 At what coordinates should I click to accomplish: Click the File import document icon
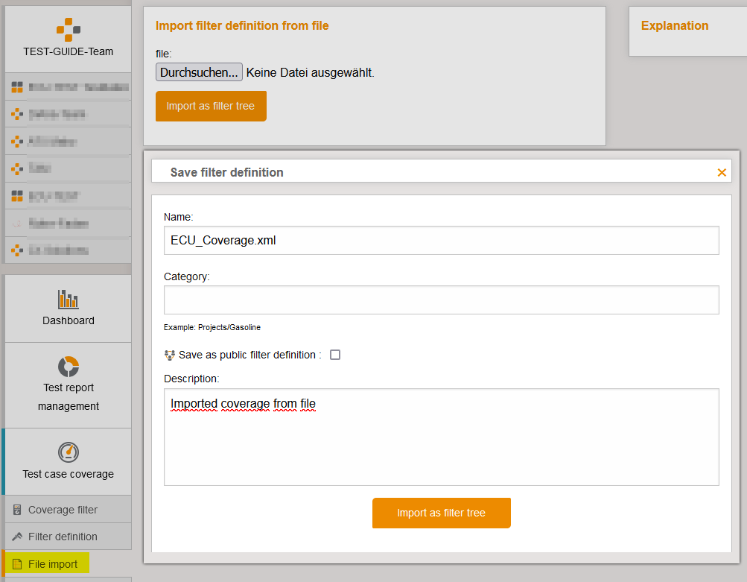(x=17, y=564)
